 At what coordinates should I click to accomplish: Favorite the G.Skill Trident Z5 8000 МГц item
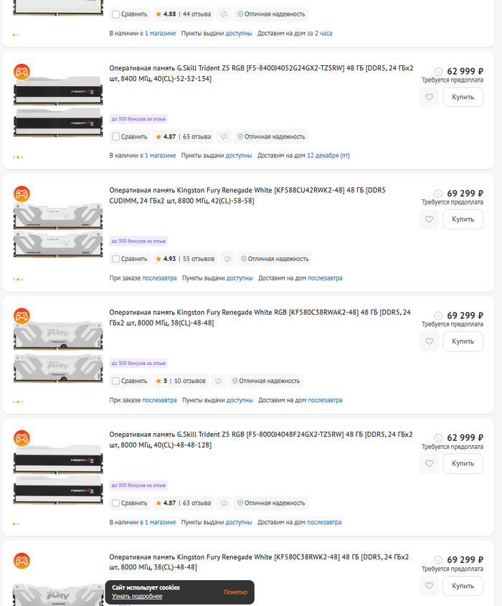click(x=429, y=463)
